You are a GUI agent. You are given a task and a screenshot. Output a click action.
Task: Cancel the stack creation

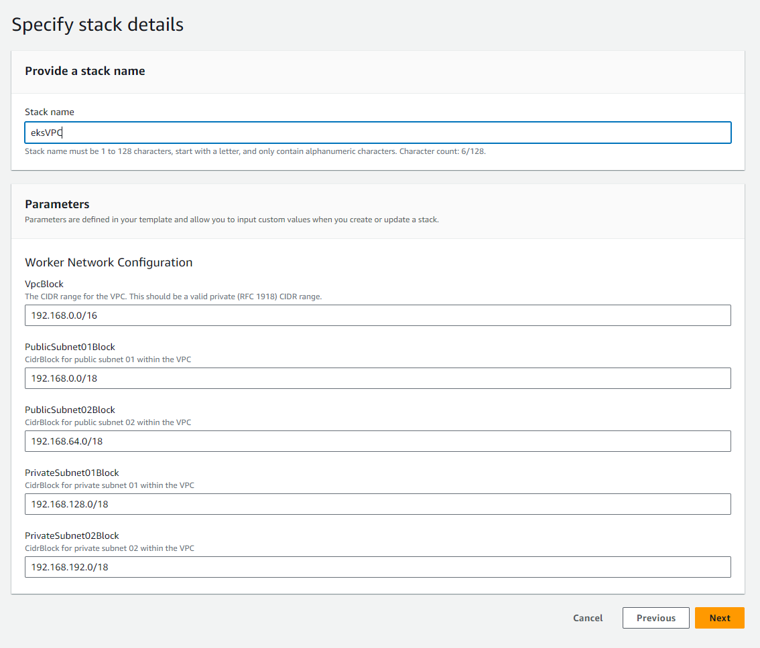point(588,618)
